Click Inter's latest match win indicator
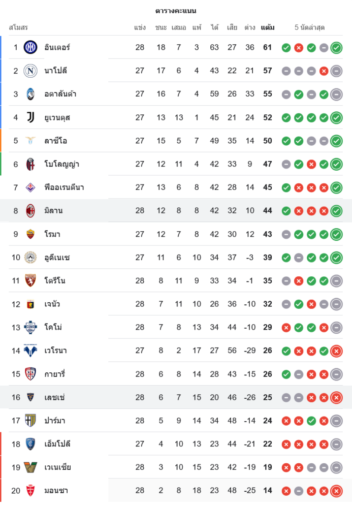352x508 pixels. pos(336,48)
